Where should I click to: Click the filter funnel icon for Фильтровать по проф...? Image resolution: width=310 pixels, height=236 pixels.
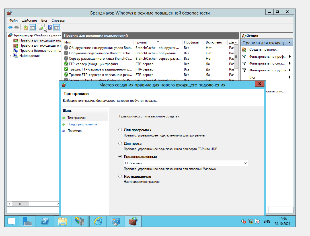244,57
